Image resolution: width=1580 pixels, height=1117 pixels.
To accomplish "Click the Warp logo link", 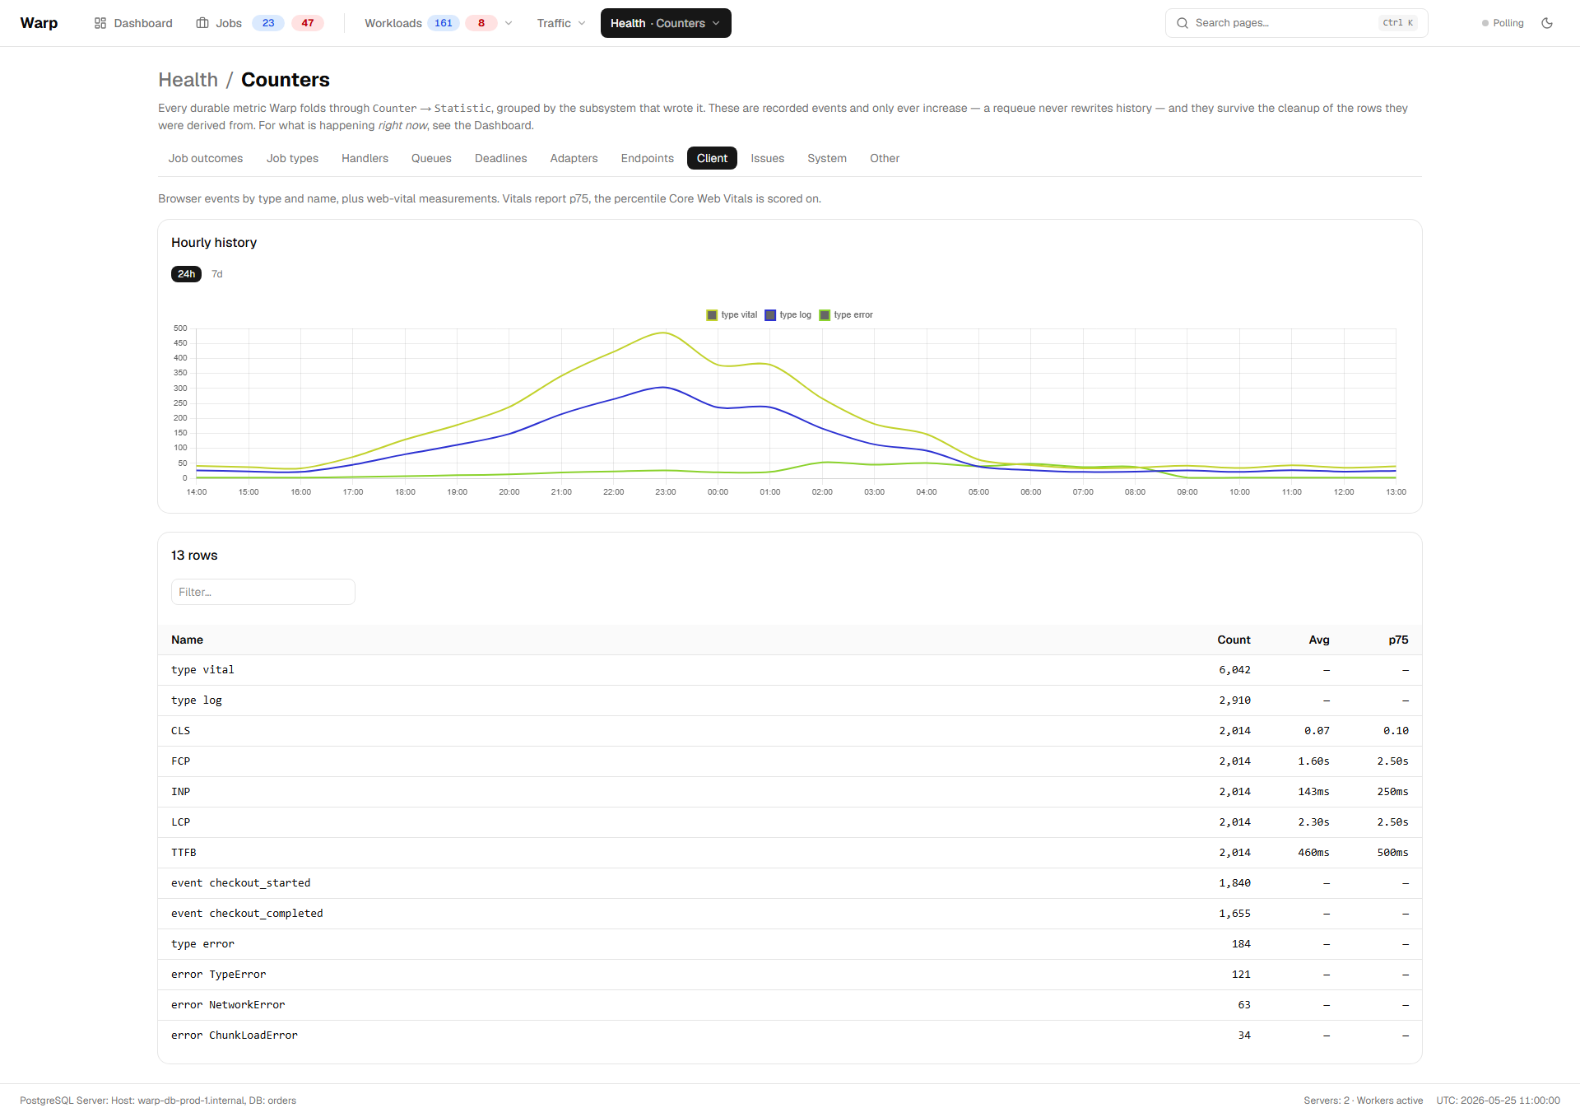I will (39, 23).
